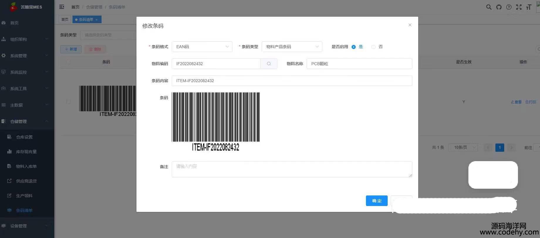
Task: Click the 物料名称 input field
Action: 359,64
